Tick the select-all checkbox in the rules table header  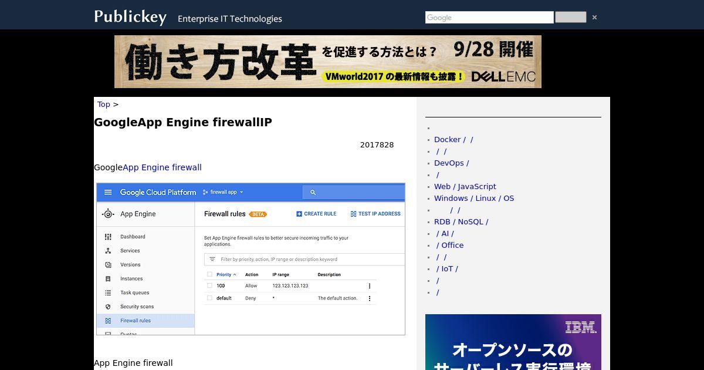[x=209, y=274]
